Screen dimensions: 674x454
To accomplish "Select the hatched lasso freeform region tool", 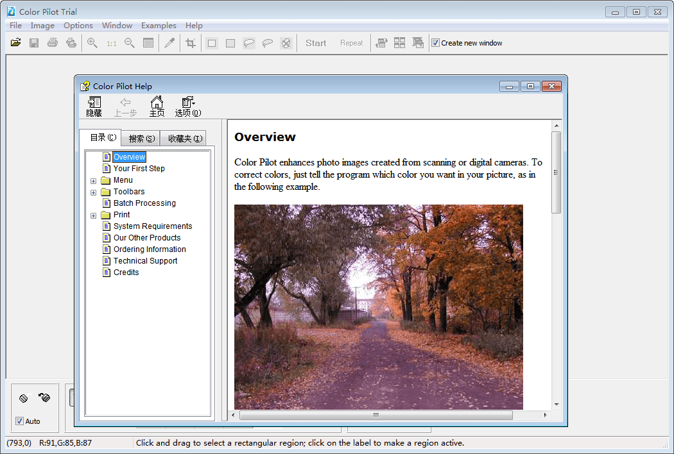I will tap(249, 43).
